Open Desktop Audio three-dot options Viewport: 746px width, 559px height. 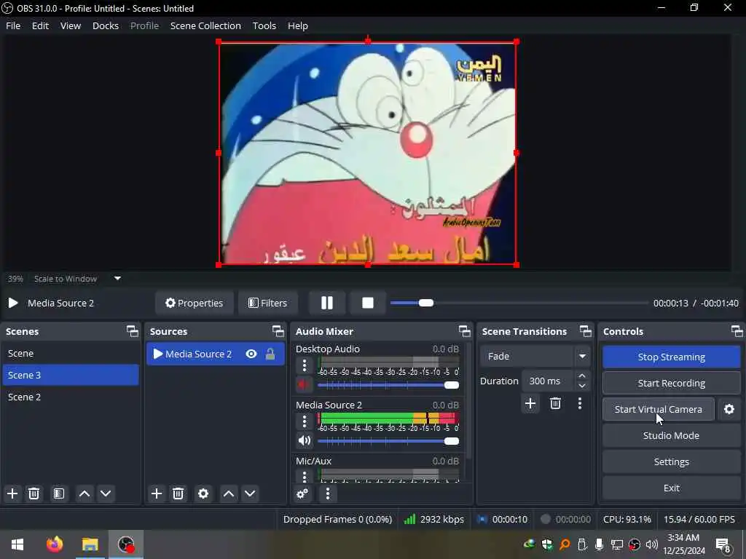point(305,365)
